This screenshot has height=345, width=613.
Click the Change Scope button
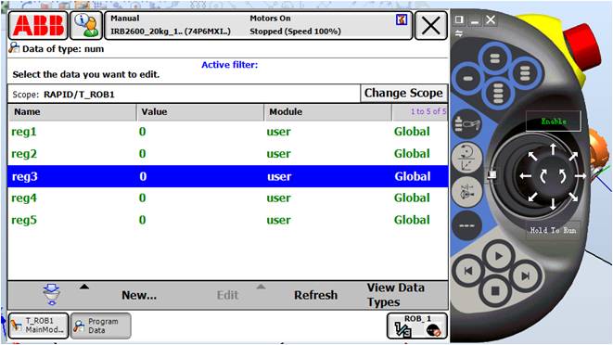[x=403, y=93]
